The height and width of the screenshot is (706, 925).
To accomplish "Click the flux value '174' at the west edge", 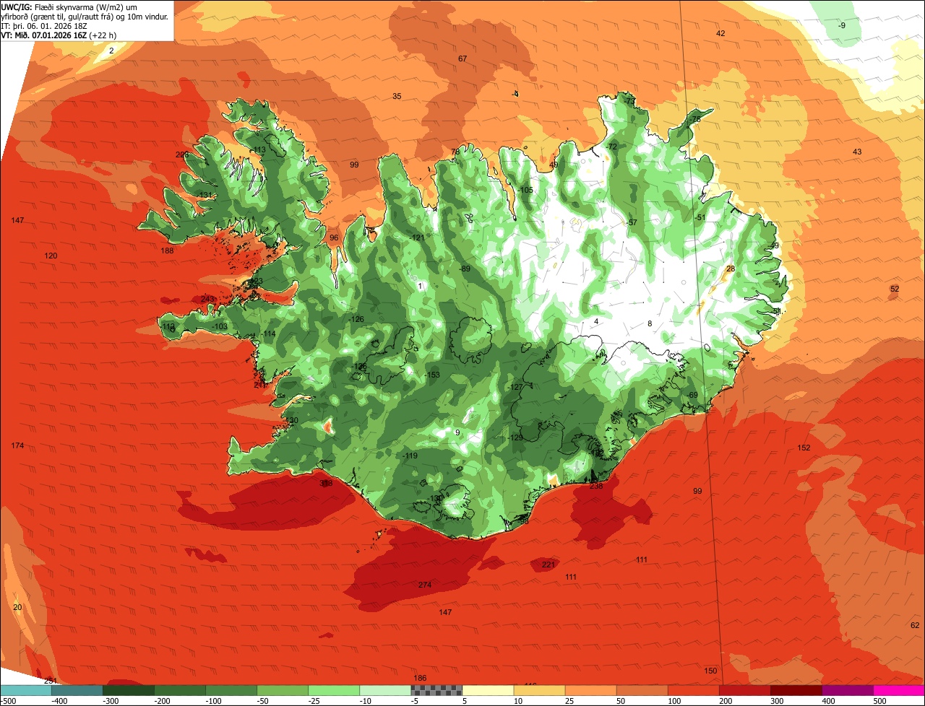I will coord(17,445).
